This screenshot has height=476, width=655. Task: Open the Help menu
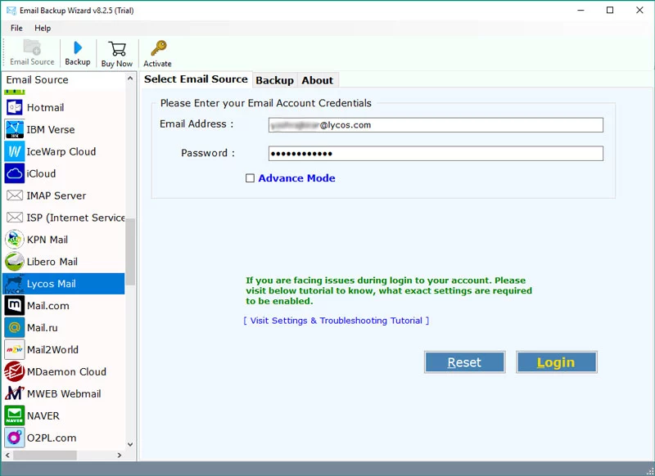(43, 28)
